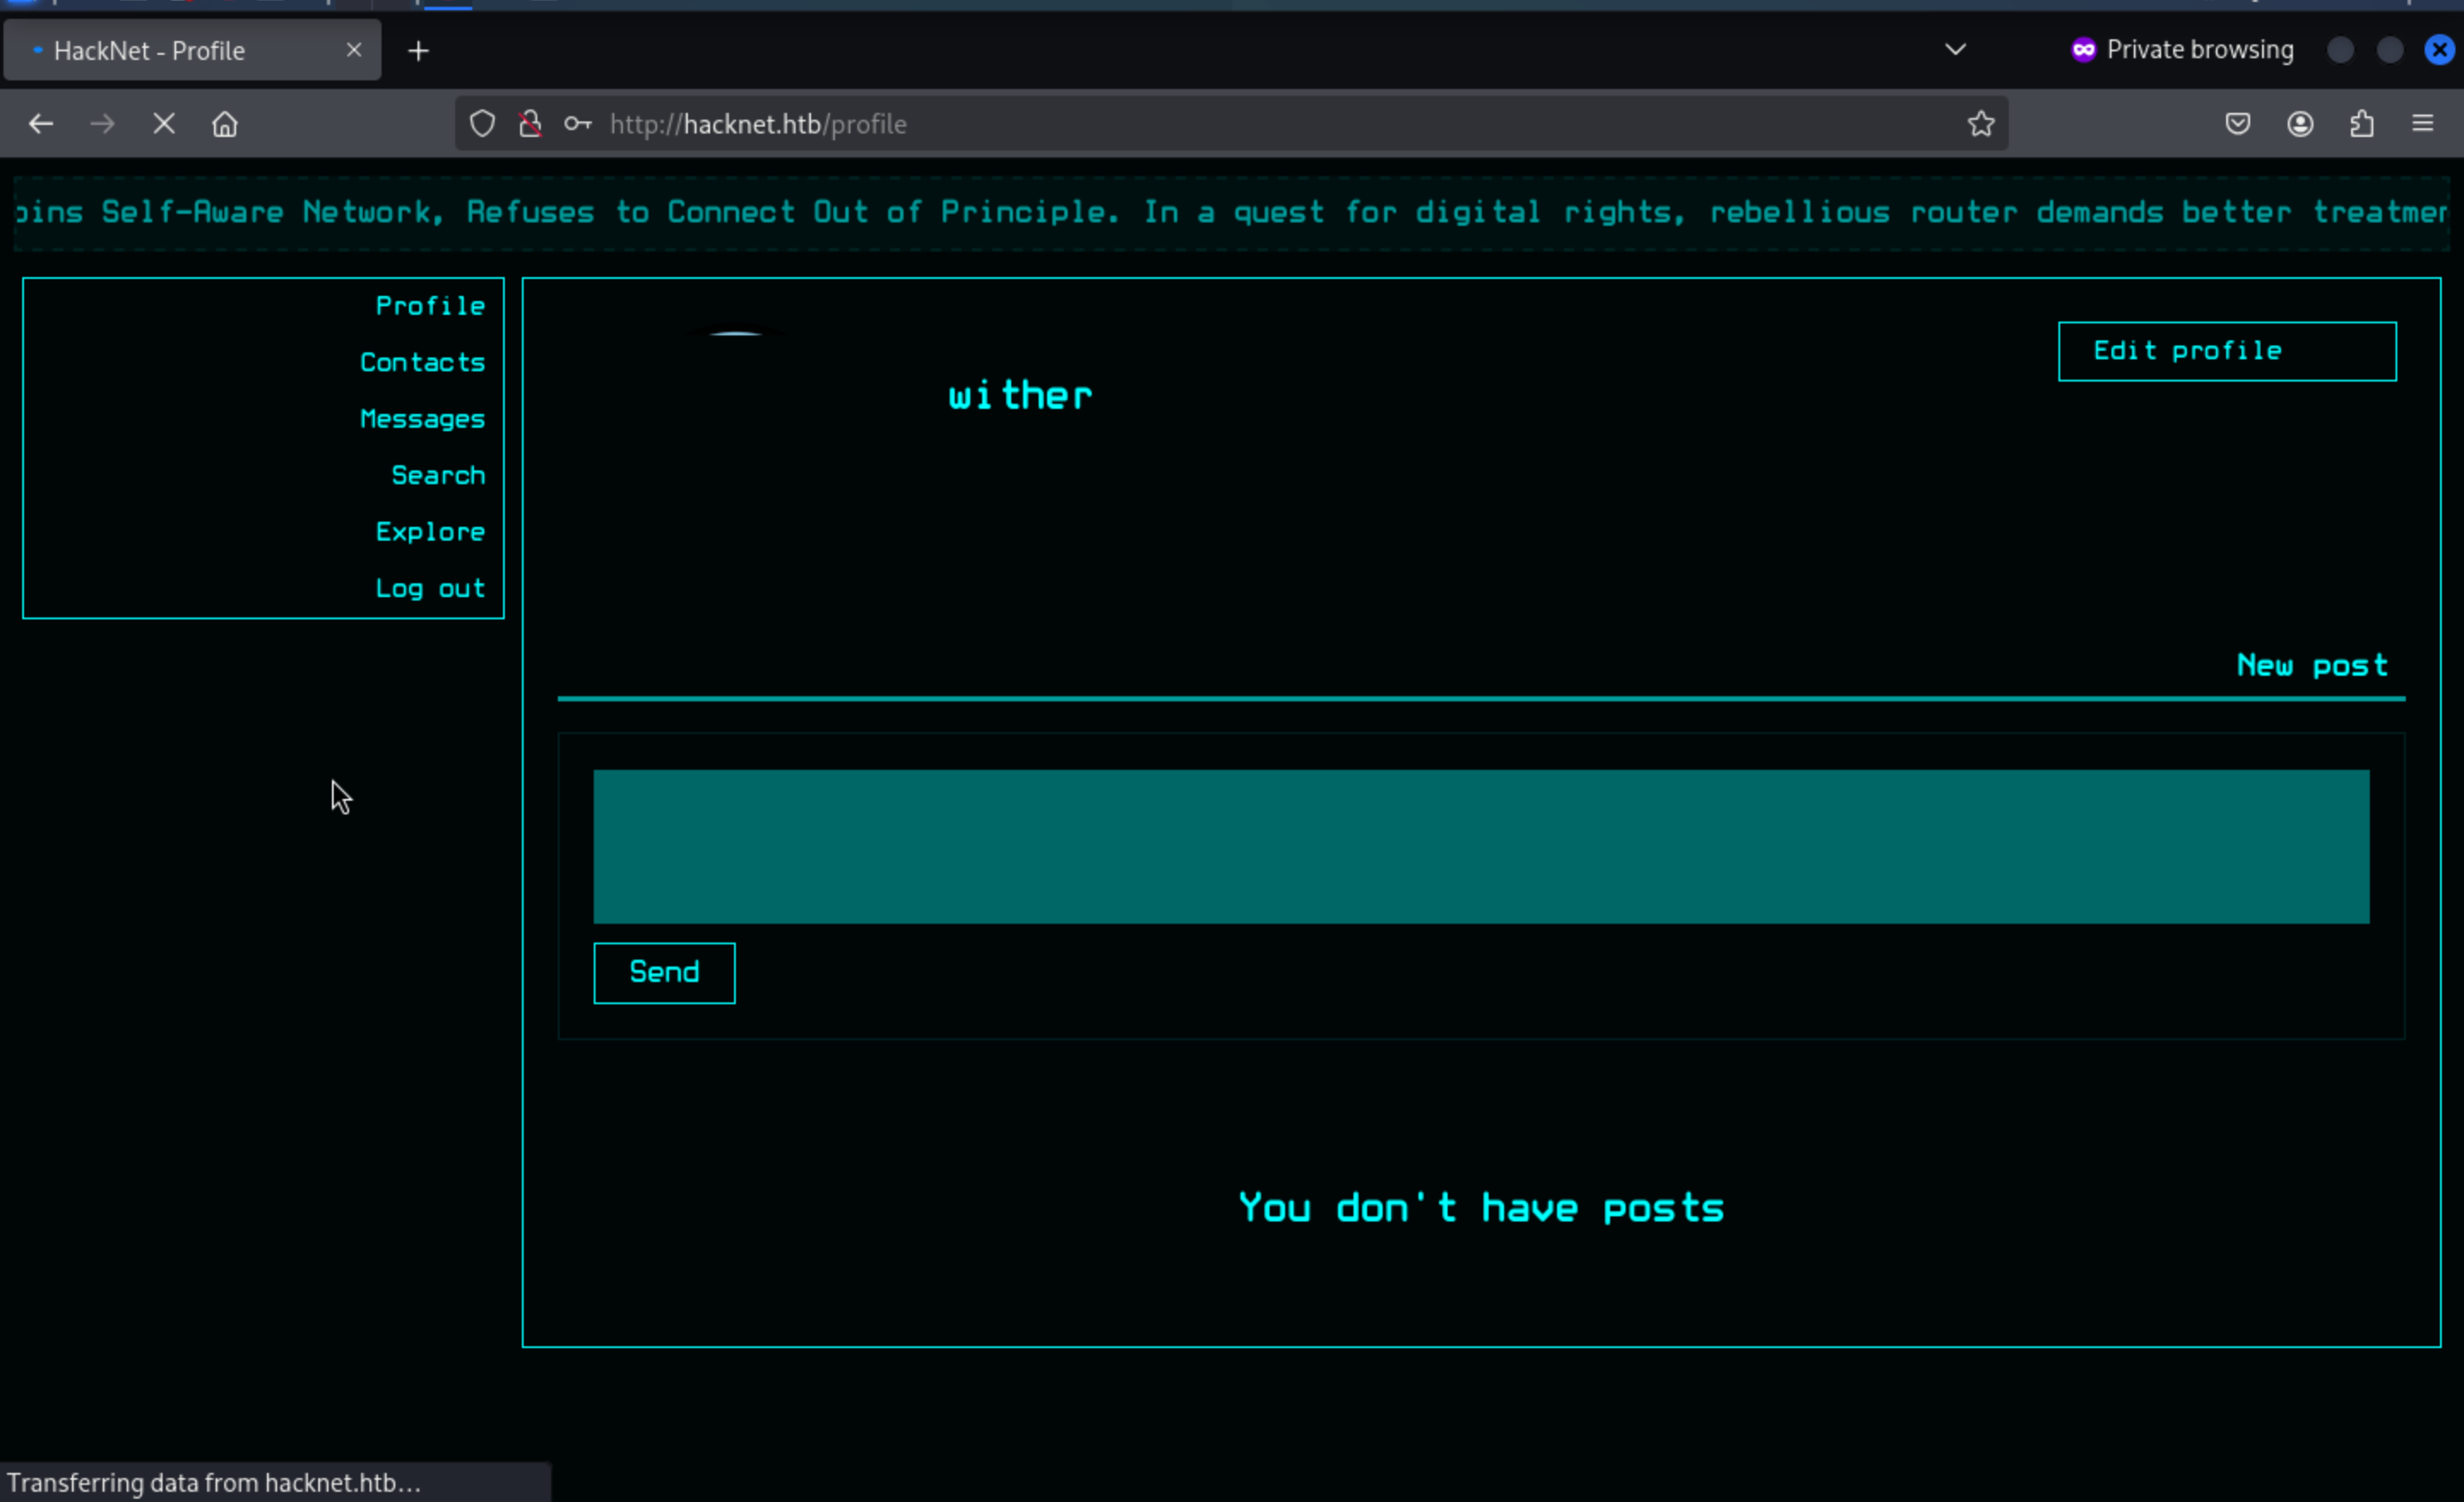This screenshot has width=2464, height=1502.
Task: Expand the list all tabs chevron
Action: click(1955, 50)
